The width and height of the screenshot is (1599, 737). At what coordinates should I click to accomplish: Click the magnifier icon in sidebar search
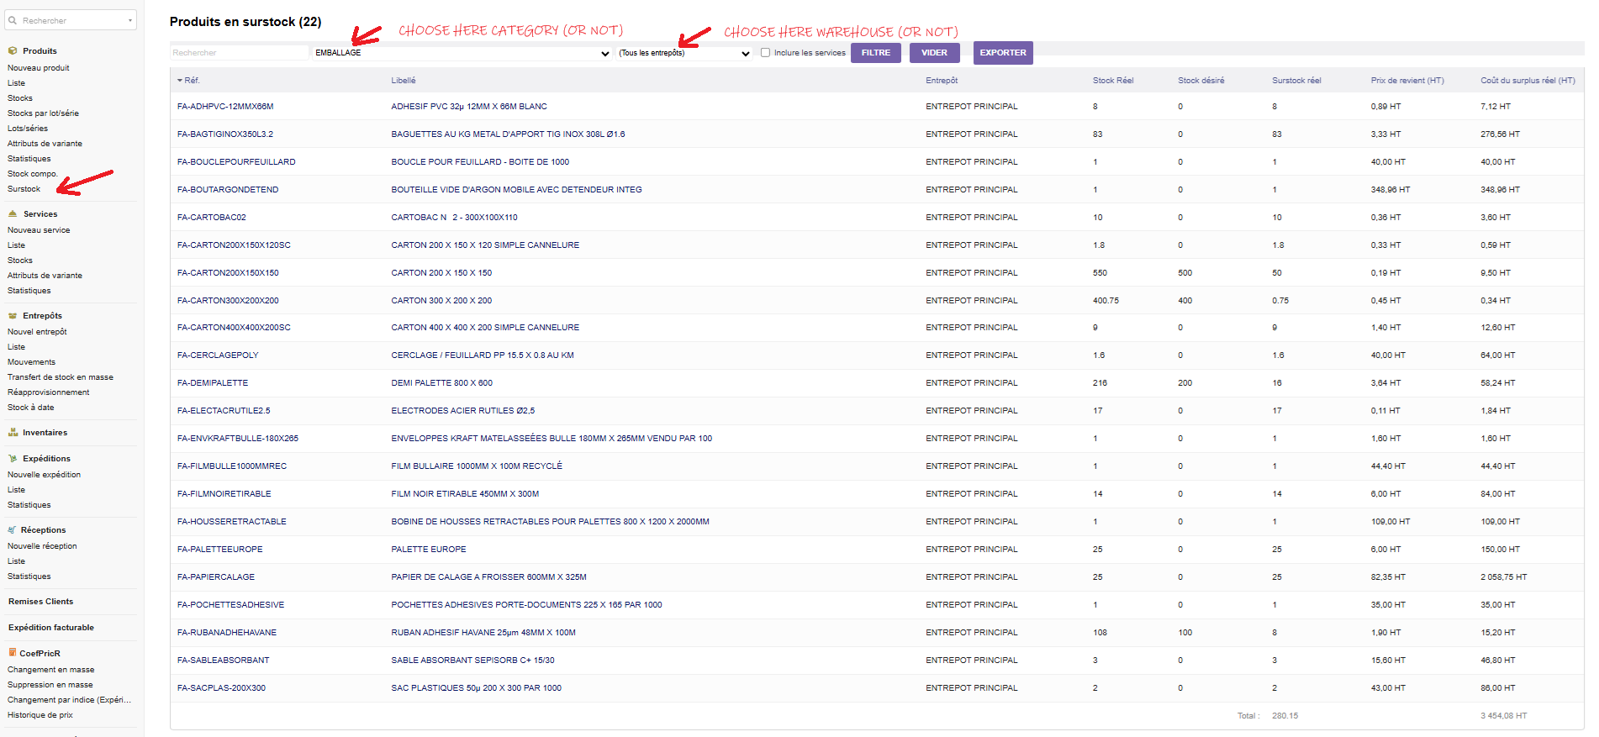pos(13,20)
